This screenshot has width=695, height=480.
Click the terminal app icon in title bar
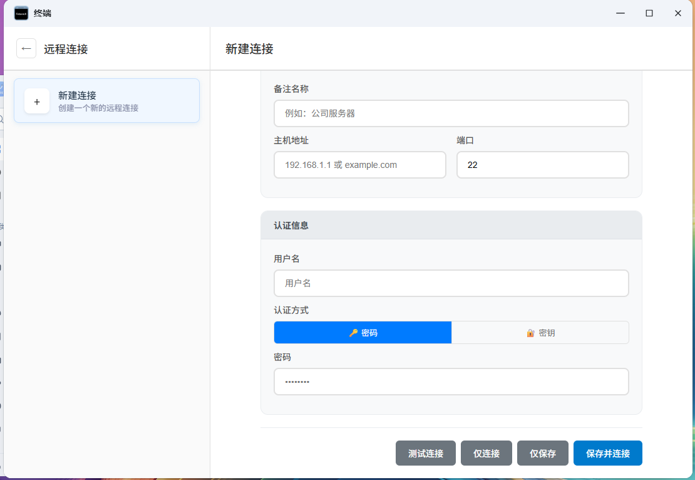point(21,13)
